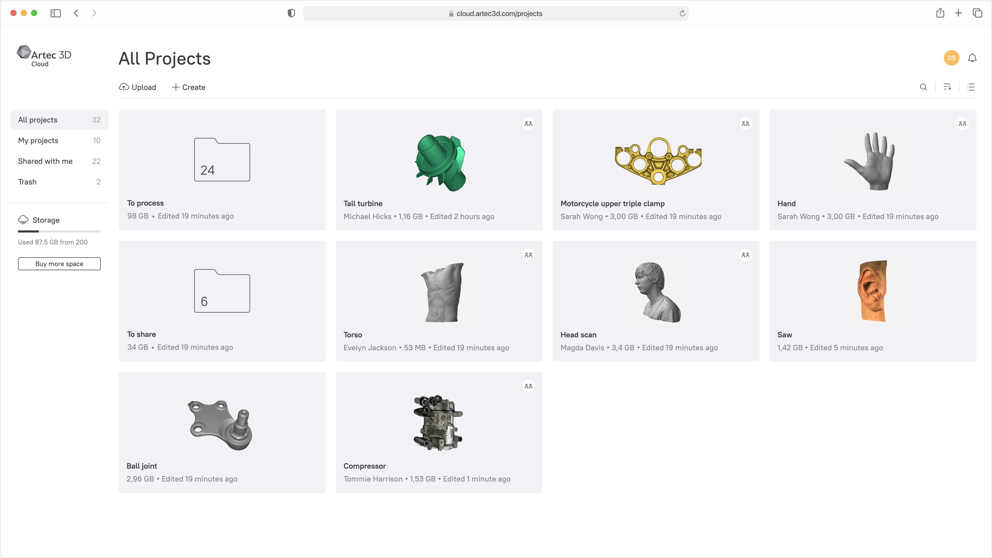Switch to list view layout
Screen dimensions: 992x558
971,87
